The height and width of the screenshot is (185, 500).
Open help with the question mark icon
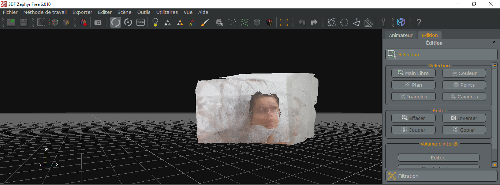tap(419, 22)
